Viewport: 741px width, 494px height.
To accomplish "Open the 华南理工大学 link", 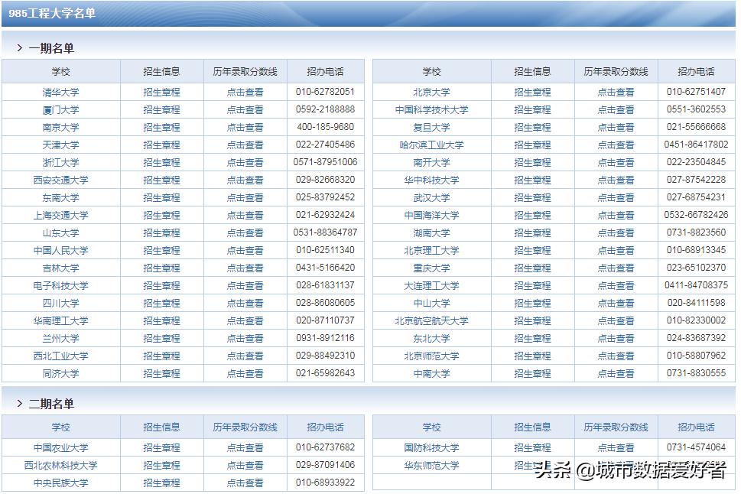I will pos(61,320).
